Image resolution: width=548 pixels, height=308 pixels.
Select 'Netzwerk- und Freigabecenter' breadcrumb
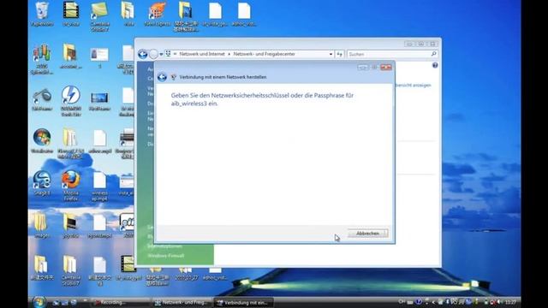point(265,54)
